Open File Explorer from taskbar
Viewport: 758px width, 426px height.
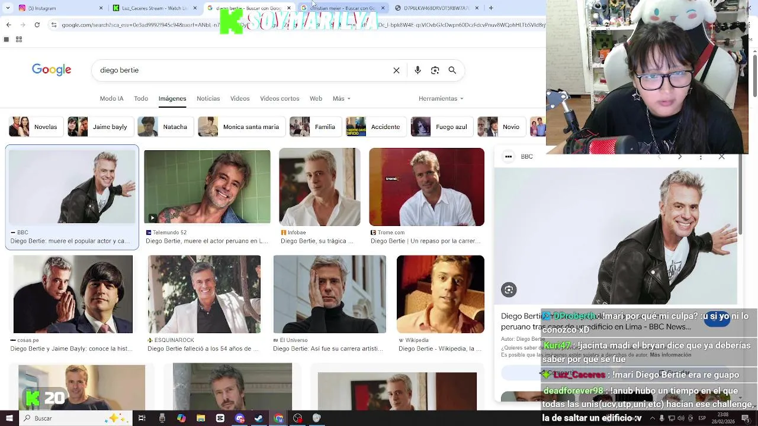point(201,418)
